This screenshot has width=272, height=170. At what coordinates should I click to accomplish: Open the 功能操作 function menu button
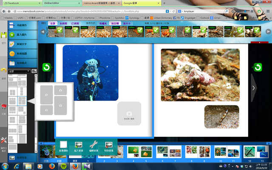(23, 25)
